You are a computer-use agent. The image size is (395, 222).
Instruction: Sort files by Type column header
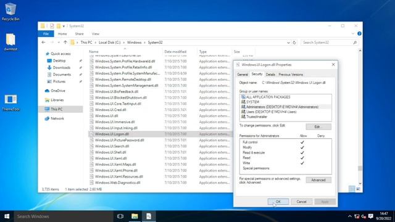(x=203, y=52)
